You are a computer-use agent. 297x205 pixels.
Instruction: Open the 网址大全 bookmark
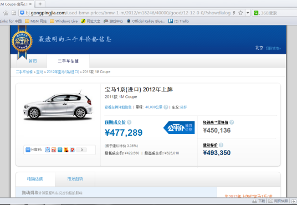coord(90,21)
